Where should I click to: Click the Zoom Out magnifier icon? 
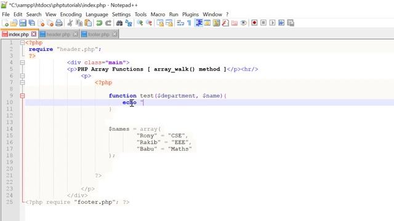(149, 23)
